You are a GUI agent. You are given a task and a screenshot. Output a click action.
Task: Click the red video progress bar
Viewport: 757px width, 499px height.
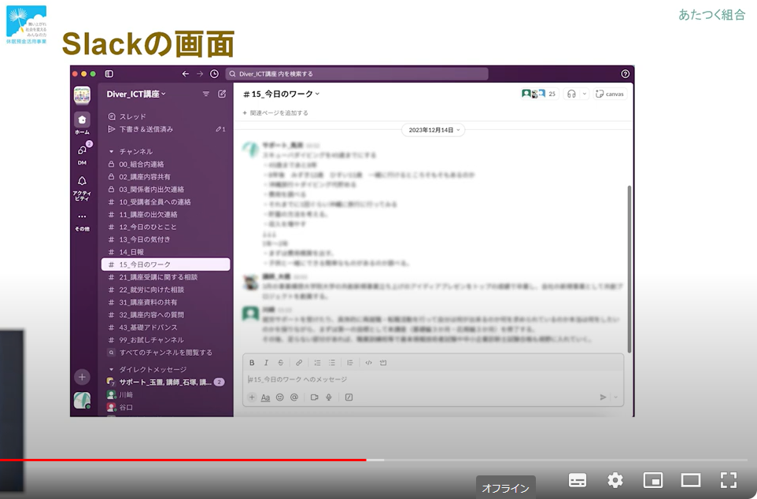click(x=183, y=460)
